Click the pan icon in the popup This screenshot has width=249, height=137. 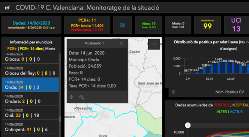point(72,97)
